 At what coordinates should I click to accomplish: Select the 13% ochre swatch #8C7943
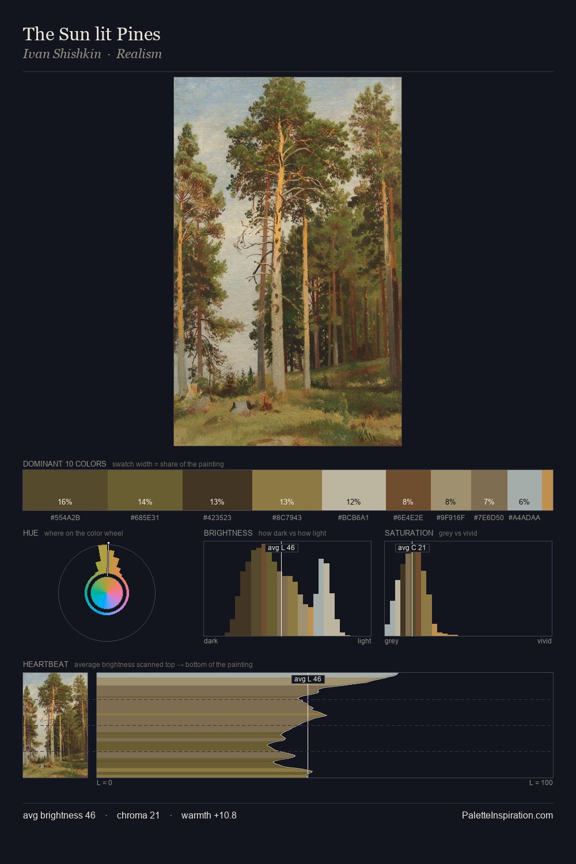(287, 490)
